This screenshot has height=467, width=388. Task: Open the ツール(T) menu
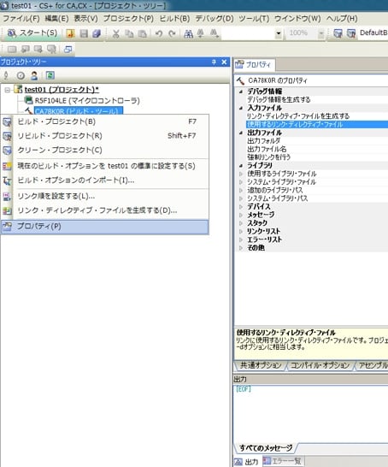254,19
